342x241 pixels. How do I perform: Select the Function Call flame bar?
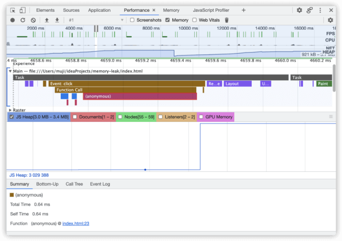click(x=125, y=90)
